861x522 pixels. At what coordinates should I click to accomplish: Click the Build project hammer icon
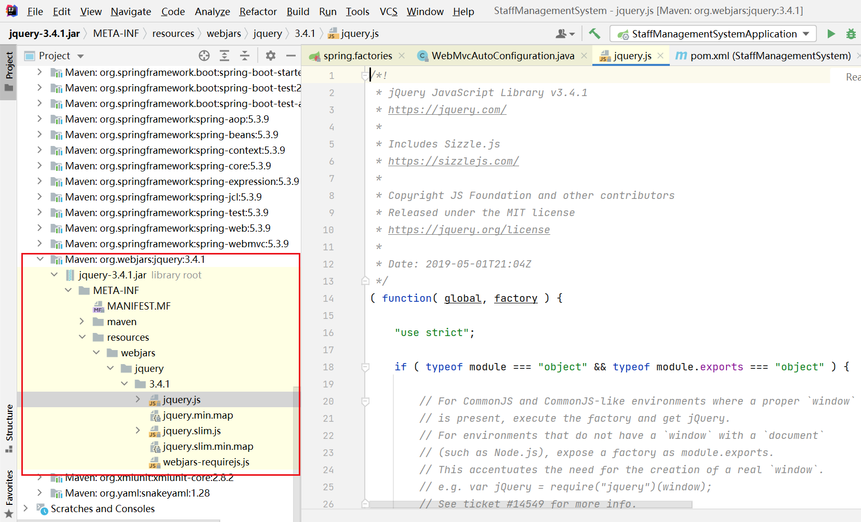[x=594, y=34]
